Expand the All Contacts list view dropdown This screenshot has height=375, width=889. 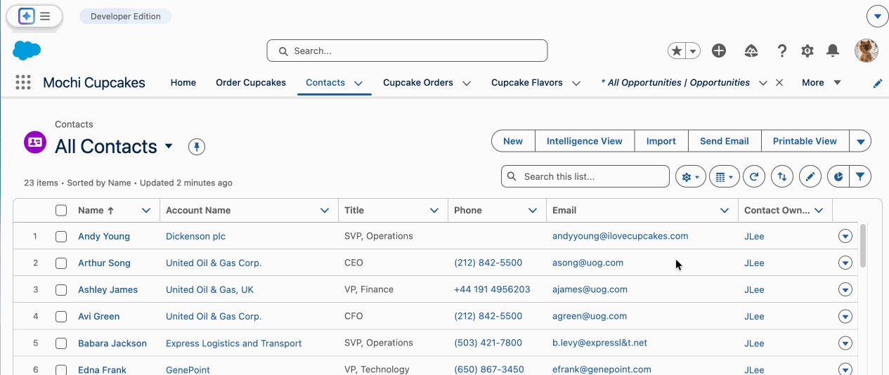[169, 146]
